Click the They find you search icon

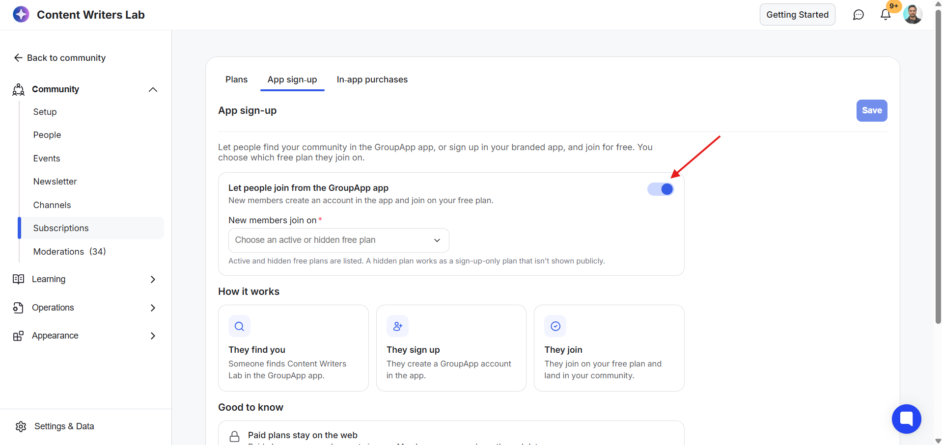[x=239, y=326]
